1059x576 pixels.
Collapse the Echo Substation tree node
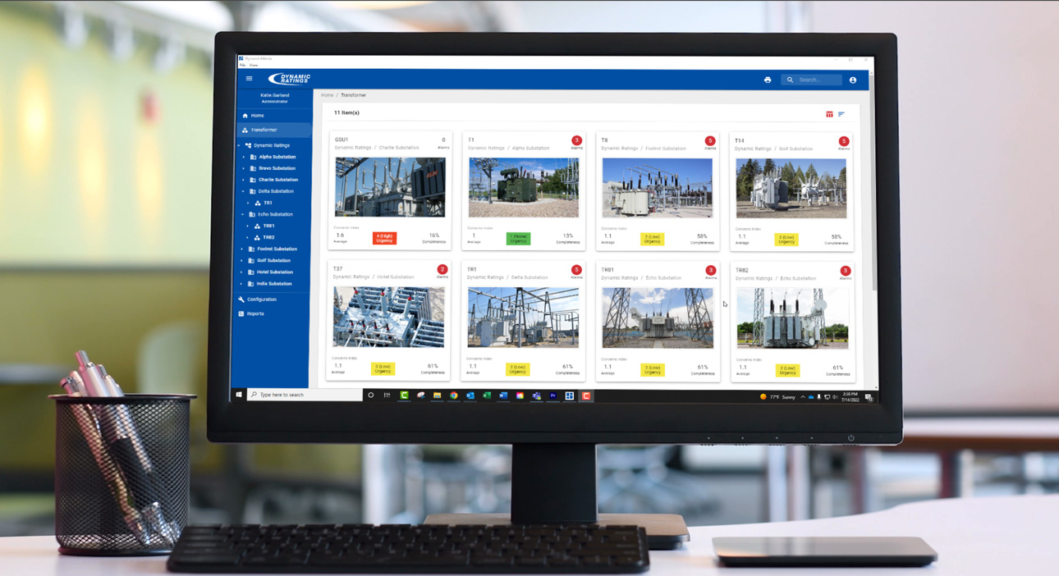[x=242, y=214]
